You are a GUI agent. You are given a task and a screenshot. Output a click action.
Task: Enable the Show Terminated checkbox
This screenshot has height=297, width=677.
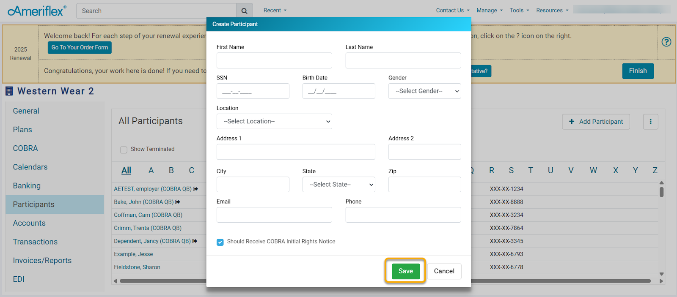click(124, 150)
